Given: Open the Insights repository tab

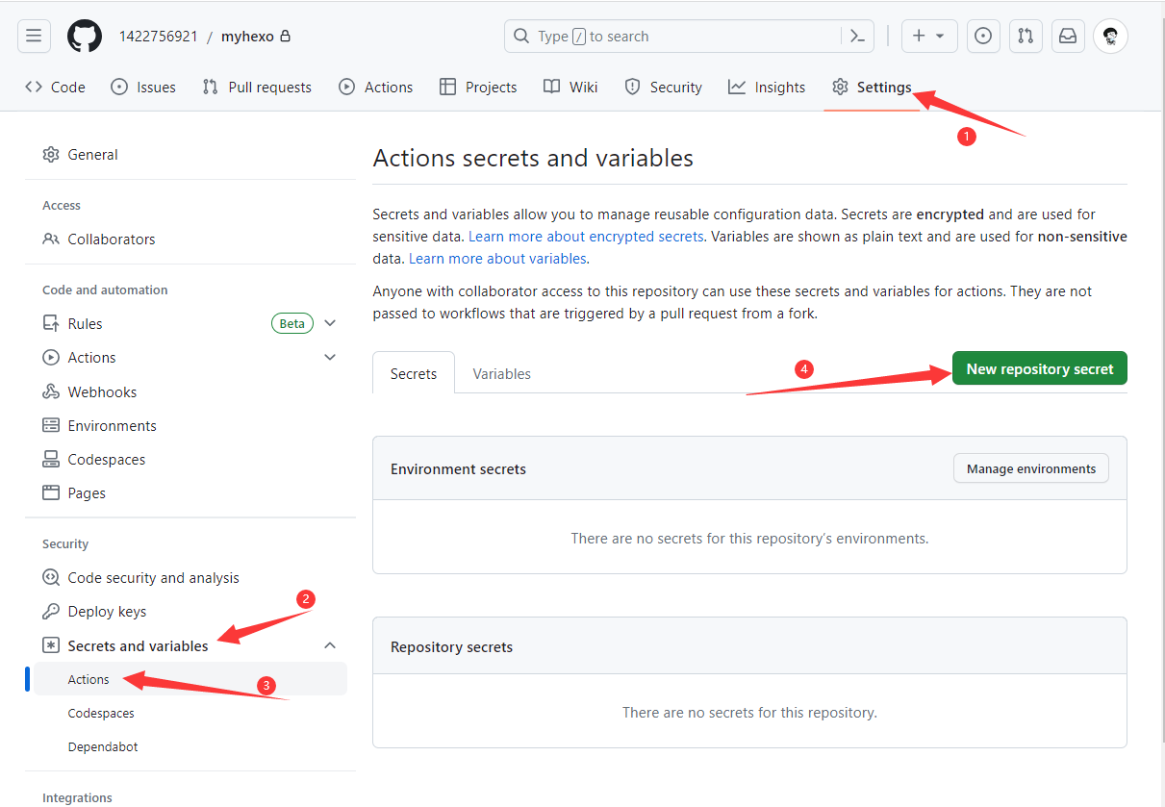Looking at the screenshot, I should tap(767, 87).
